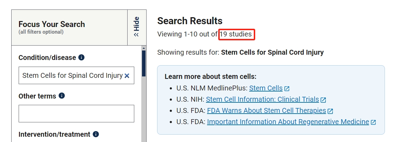
Task: Click the info icon beside Condition/disease
Action: click(82, 58)
